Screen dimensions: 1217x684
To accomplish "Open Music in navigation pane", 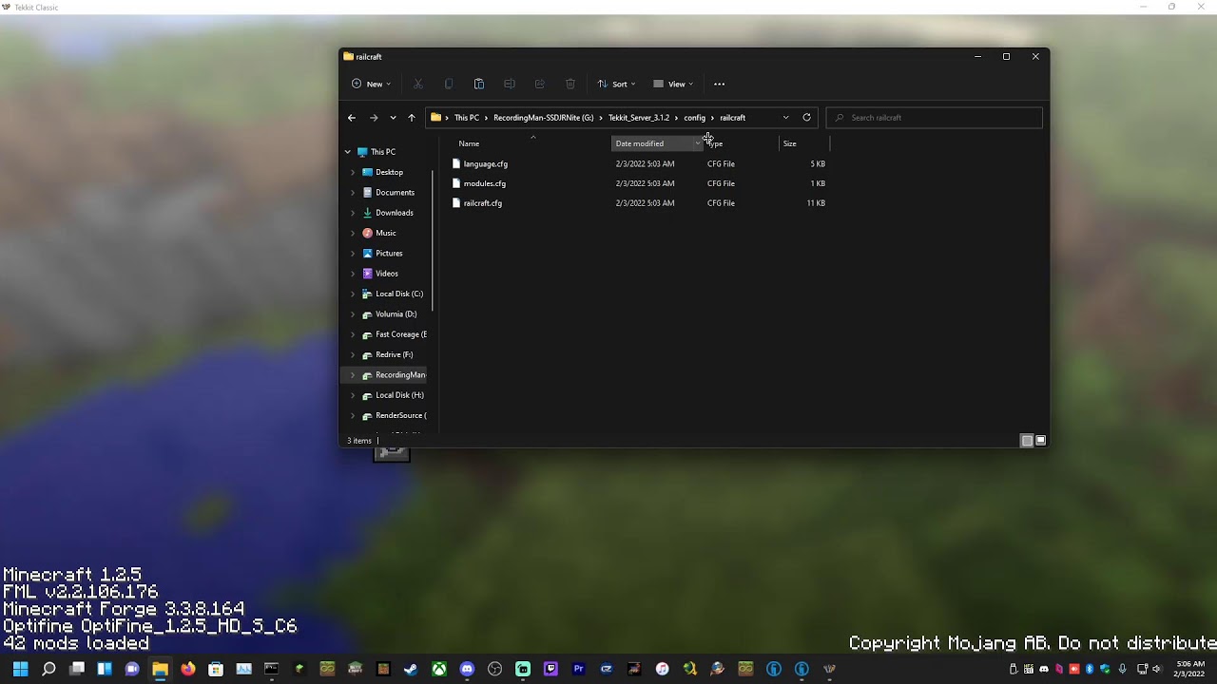I will (x=385, y=233).
